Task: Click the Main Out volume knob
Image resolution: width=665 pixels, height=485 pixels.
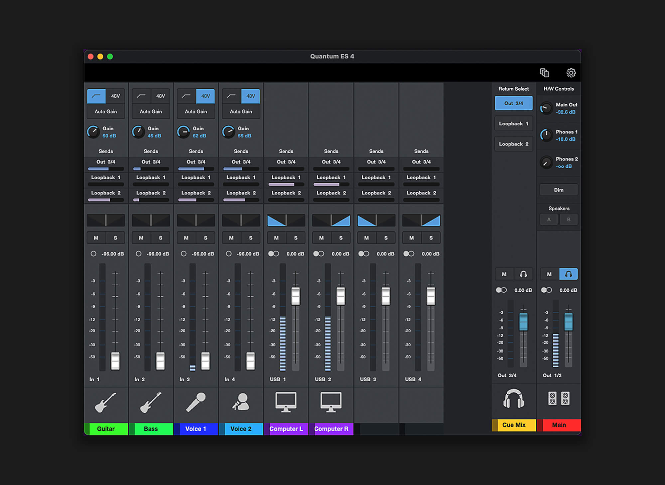Action: point(546,108)
